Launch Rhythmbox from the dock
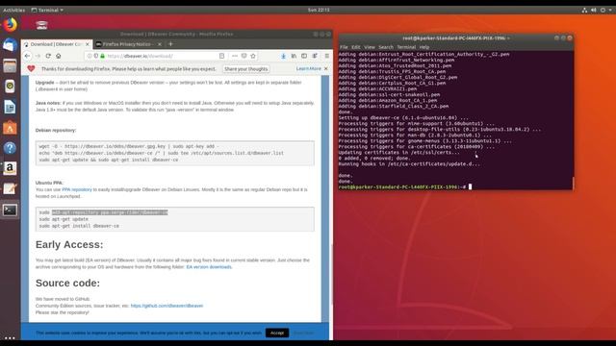Screen dimensions: 616x346 10,86
